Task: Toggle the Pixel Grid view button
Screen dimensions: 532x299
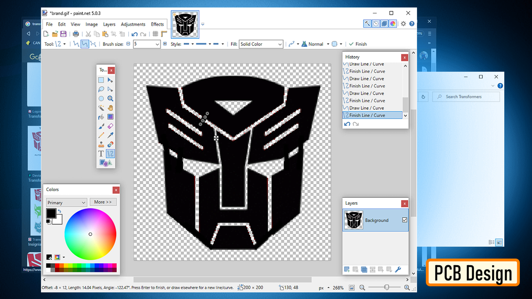Action: 155,34
